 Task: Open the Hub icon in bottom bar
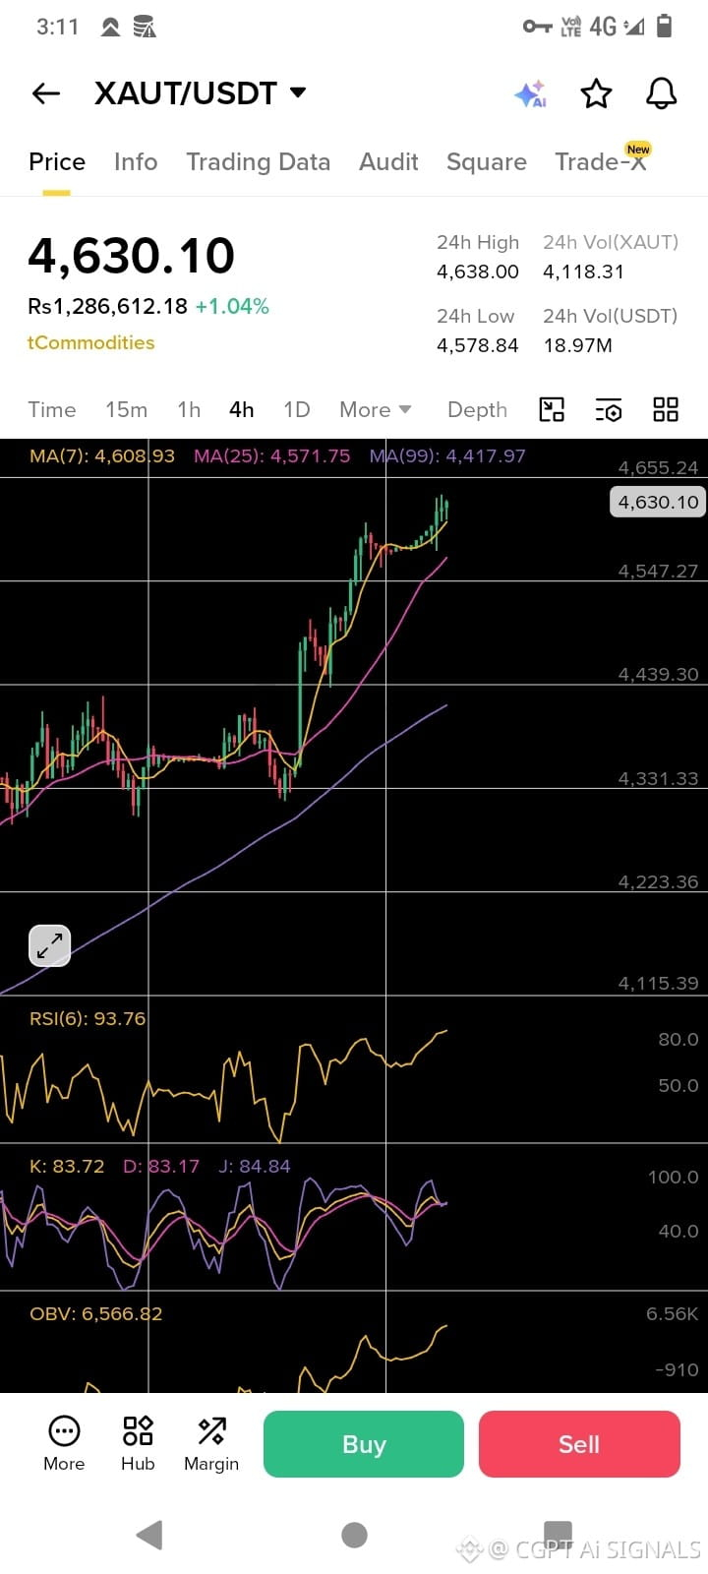pyautogui.click(x=138, y=1443)
